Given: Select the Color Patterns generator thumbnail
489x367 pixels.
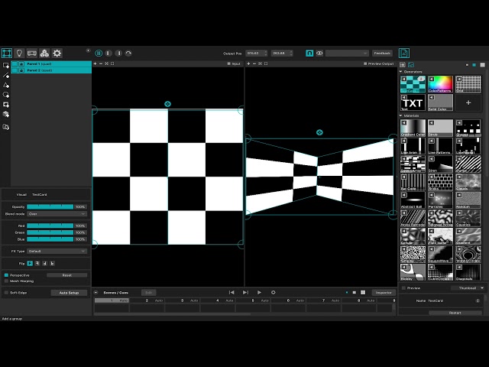Looking at the screenshot, I should click(440, 84).
